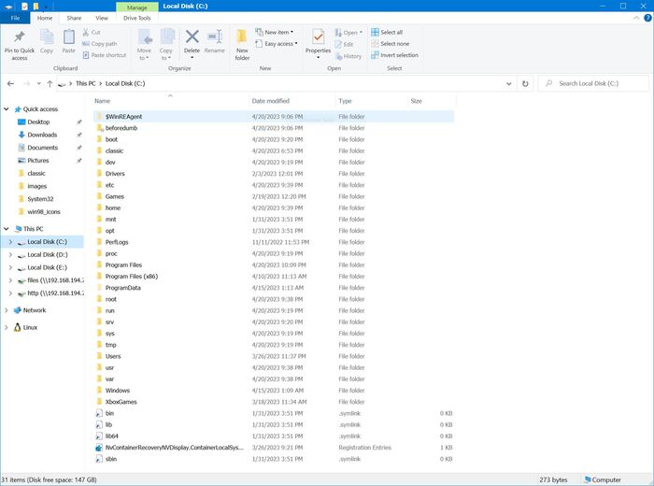This screenshot has width=654, height=486.
Task: Sort by the Type column header
Action: pos(371,101)
